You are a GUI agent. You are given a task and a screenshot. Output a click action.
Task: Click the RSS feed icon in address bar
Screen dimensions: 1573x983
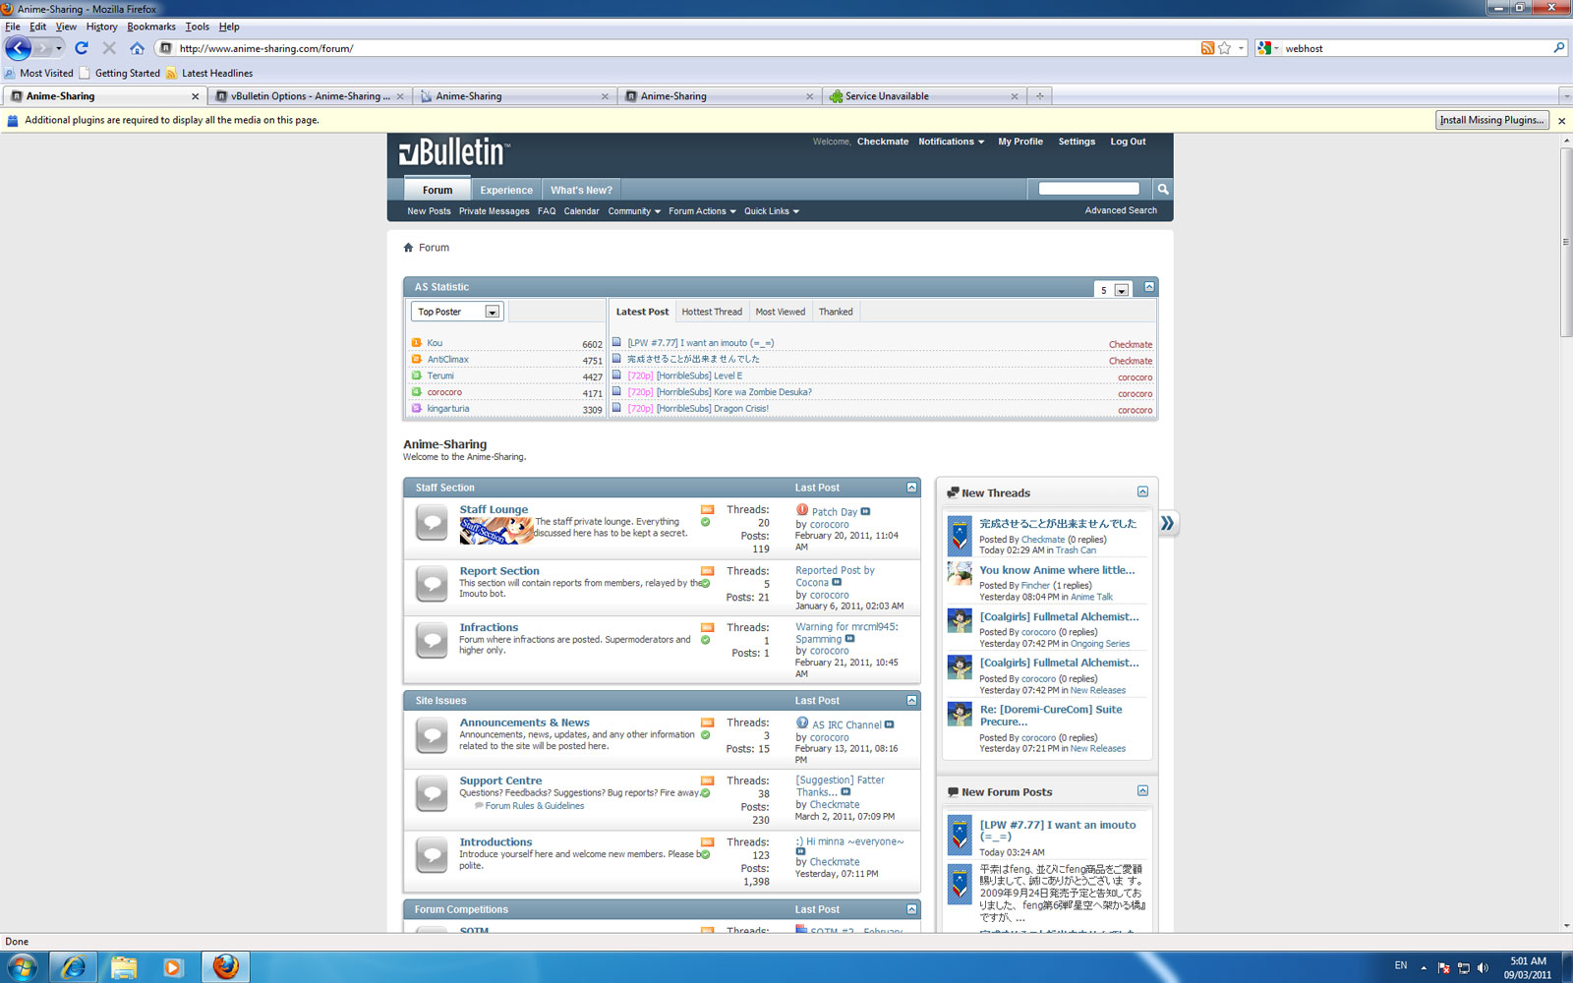coord(1207,48)
